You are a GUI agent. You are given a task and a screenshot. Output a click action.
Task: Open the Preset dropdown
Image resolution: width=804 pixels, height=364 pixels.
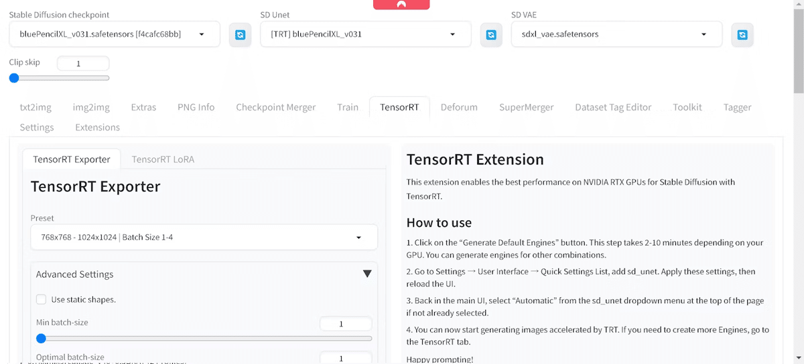point(204,237)
